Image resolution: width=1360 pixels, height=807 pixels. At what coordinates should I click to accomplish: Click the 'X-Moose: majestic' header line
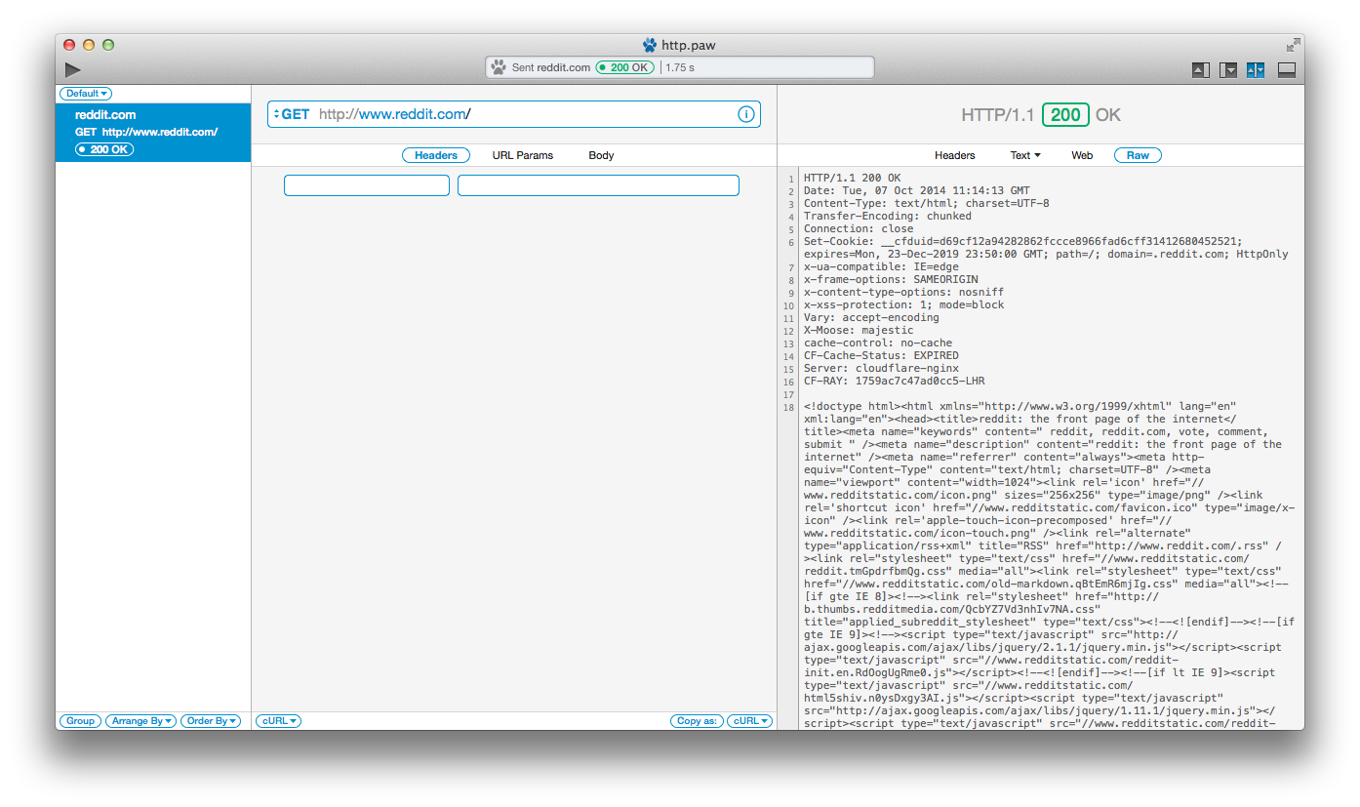coord(859,330)
